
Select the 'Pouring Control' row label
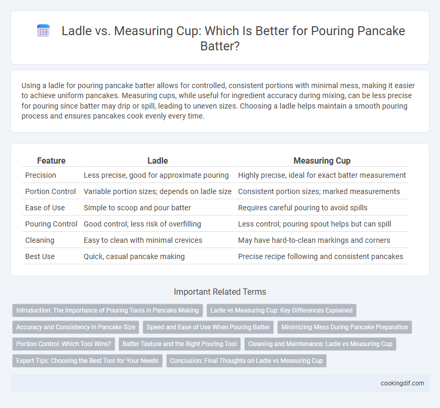(x=51, y=224)
